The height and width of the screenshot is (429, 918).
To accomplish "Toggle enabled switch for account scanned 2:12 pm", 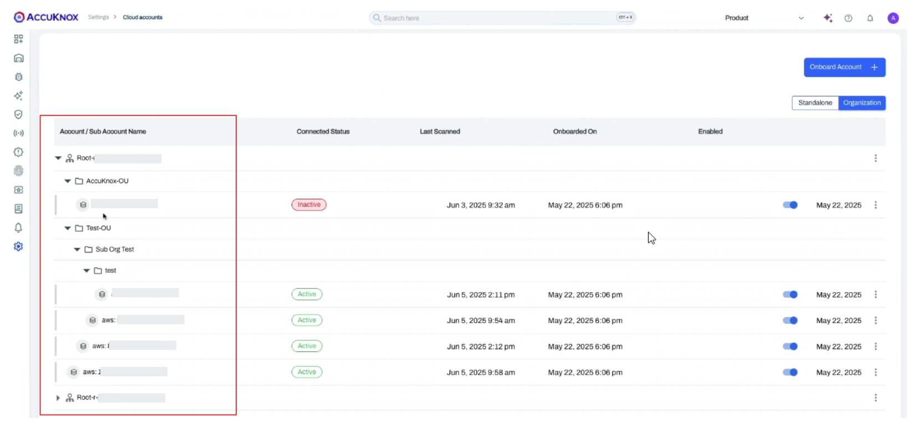I will click(x=790, y=346).
